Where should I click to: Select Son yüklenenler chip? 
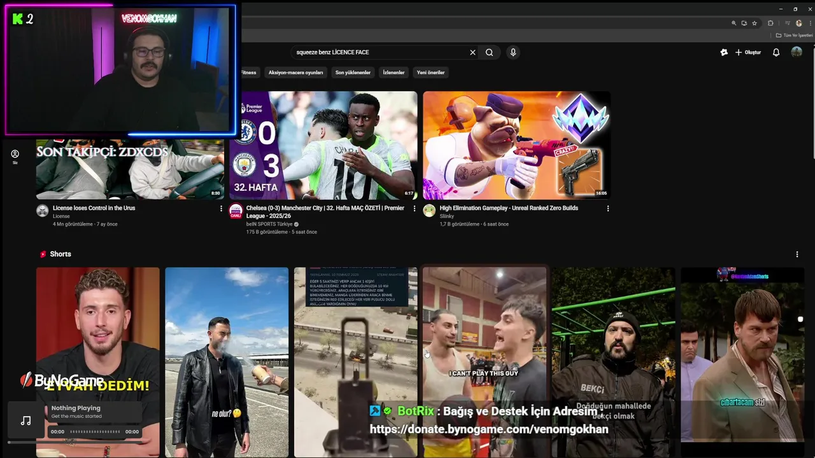(353, 73)
